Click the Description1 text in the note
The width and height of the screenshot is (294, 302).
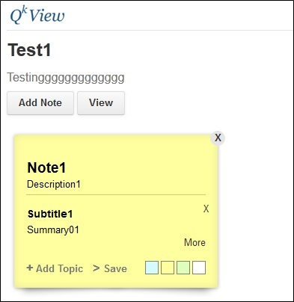[54, 185]
